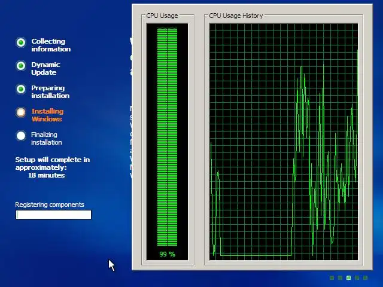Click the 'Finalizing installation' label

coord(47,138)
